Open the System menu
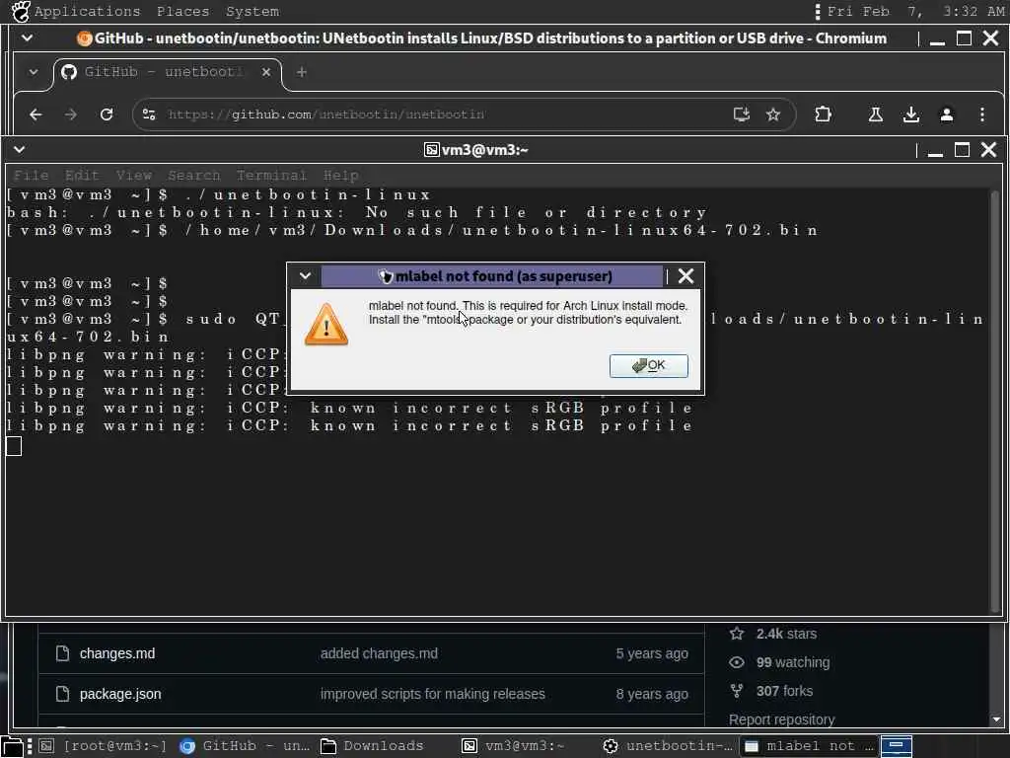 coord(252,11)
